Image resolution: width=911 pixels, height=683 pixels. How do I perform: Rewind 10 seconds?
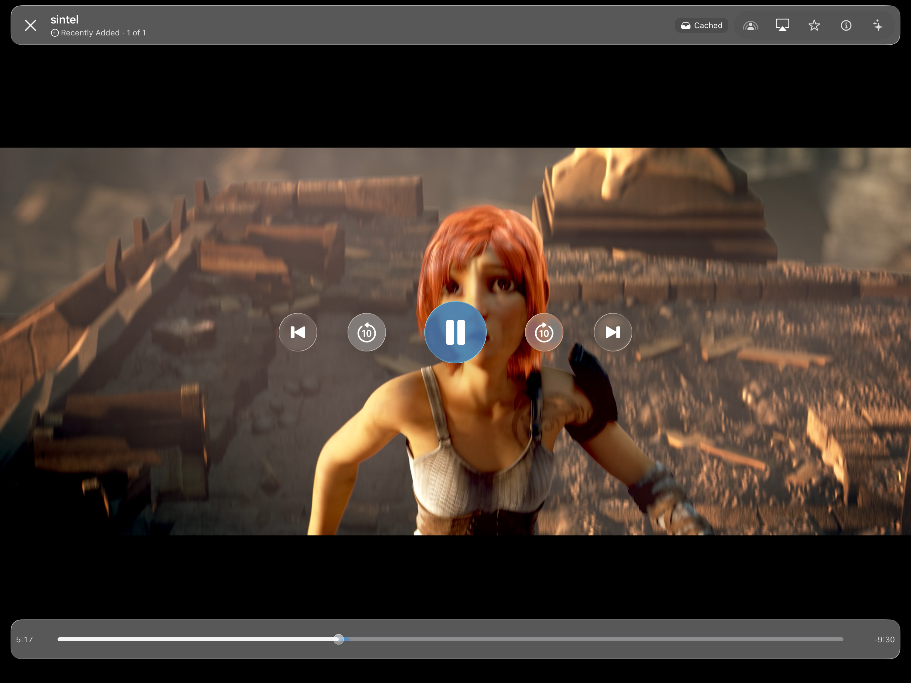(x=366, y=332)
